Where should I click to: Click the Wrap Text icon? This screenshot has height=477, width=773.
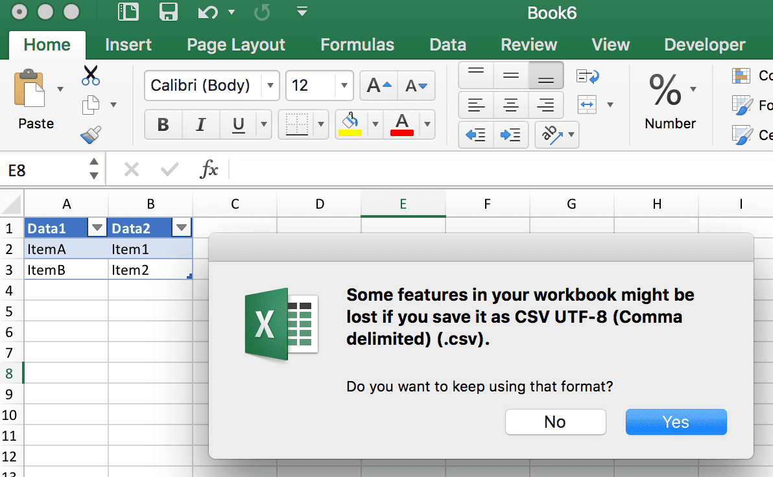pos(586,75)
